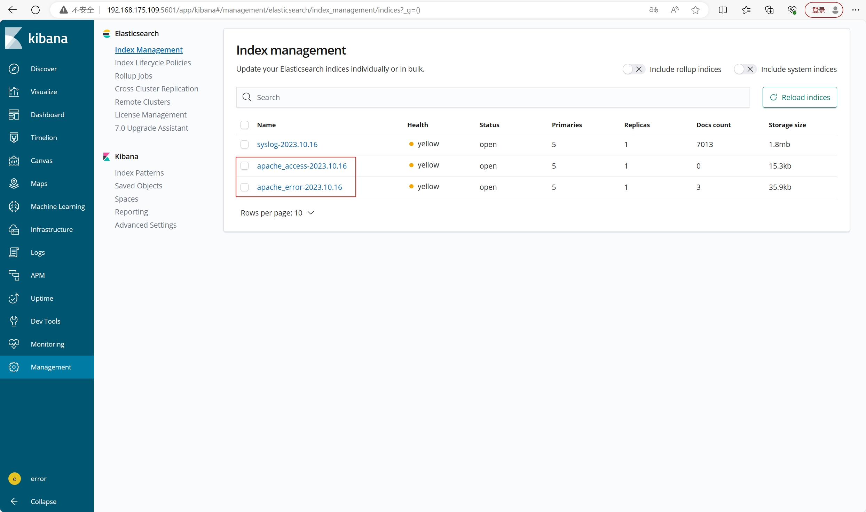Check the syslog-2023.10.16 row checkbox
This screenshot has height=512, width=866.
tap(245, 144)
